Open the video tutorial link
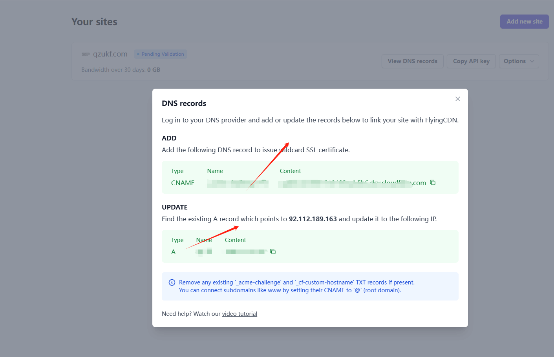 coord(240,314)
